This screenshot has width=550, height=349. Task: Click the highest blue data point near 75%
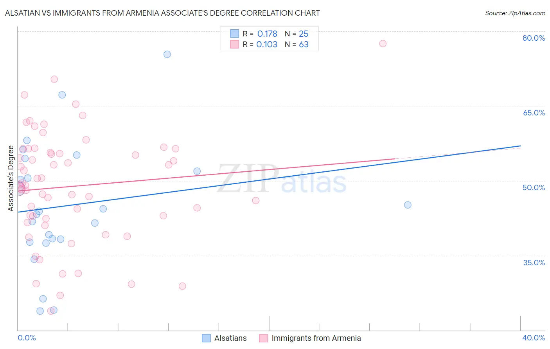pos(167,54)
